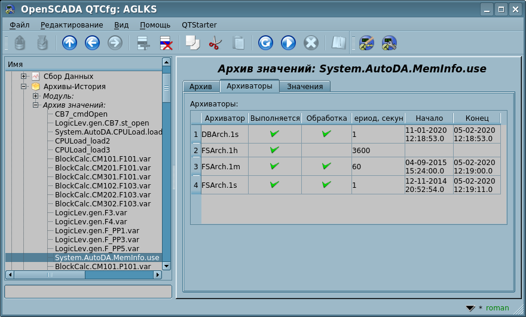This screenshot has width=526, height=317.
Task: Click the Up navigation arrow icon
Action: 70,43
